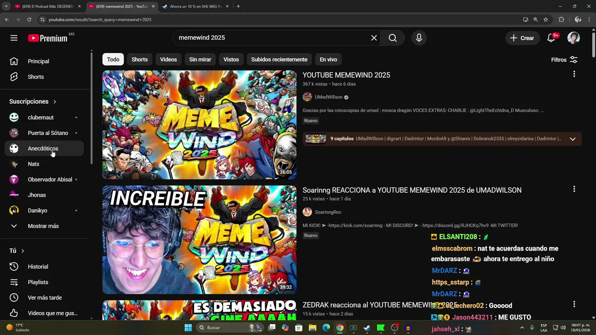This screenshot has width=596, height=335.
Task: Click the magnifier search button
Action: 393,38
